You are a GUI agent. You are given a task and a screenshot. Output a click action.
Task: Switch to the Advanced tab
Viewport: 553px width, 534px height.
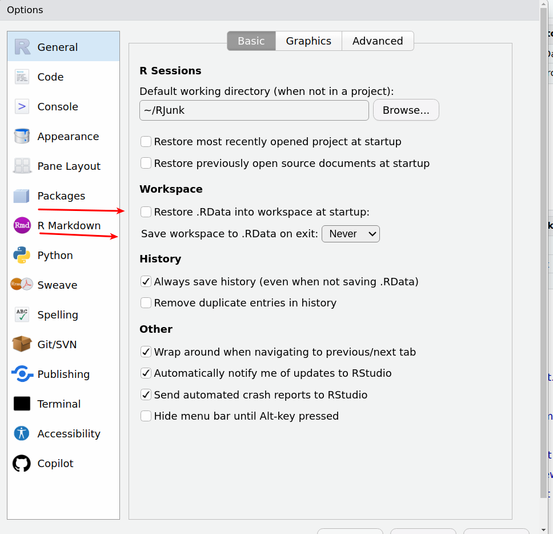point(378,41)
